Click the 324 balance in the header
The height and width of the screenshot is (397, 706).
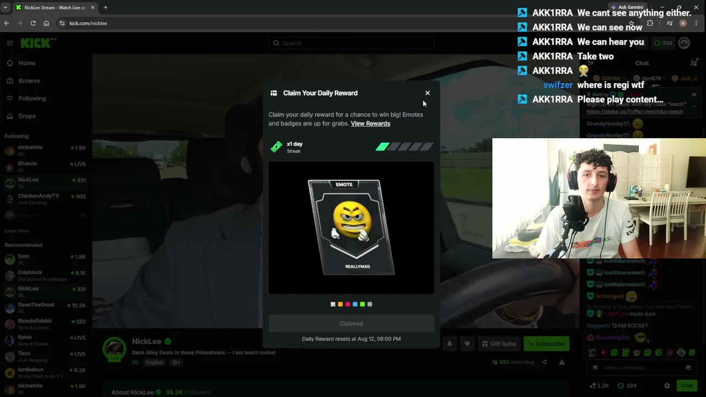tap(663, 43)
